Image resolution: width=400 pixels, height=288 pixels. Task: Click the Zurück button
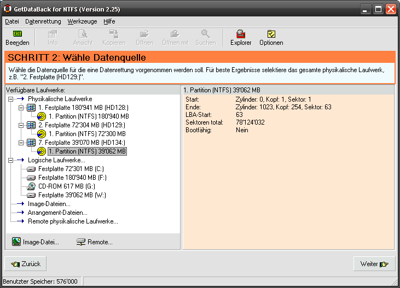(26, 264)
